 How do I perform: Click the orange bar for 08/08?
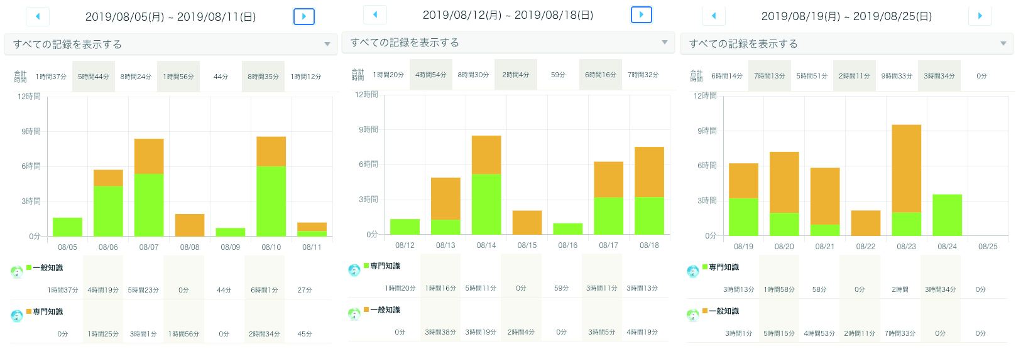coord(190,225)
